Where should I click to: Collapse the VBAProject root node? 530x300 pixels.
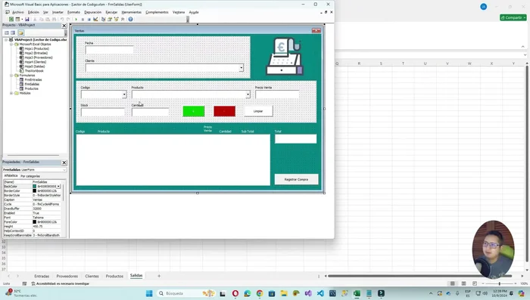[x=6, y=40]
